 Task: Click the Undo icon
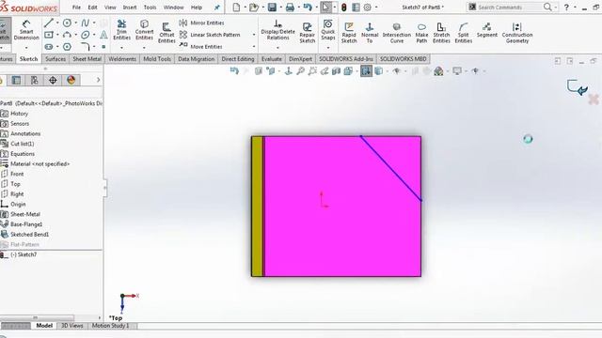tap(308, 7)
